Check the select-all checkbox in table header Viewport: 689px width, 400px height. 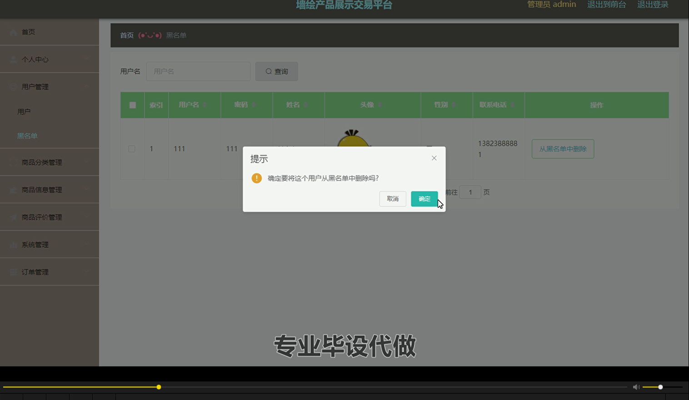(x=132, y=105)
